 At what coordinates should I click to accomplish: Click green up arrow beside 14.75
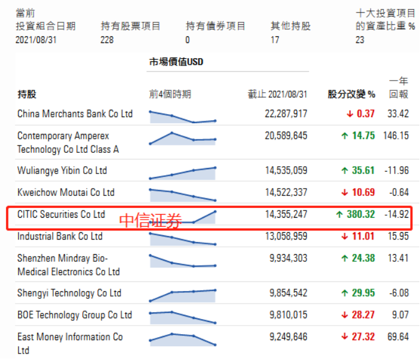345,136
